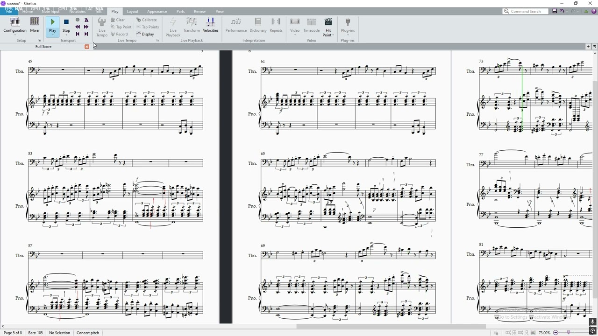Save the score with the disk icon
The width and height of the screenshot is (598, 336).
(x=555, y=11)
